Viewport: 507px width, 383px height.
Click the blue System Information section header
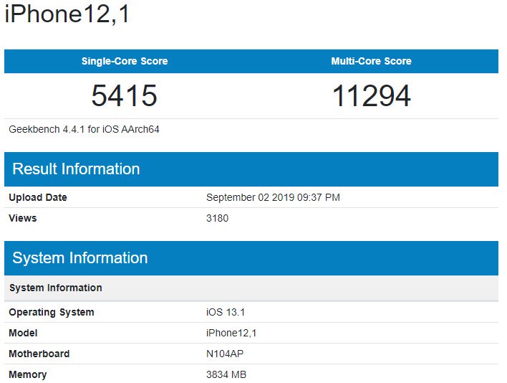[80, 258]
